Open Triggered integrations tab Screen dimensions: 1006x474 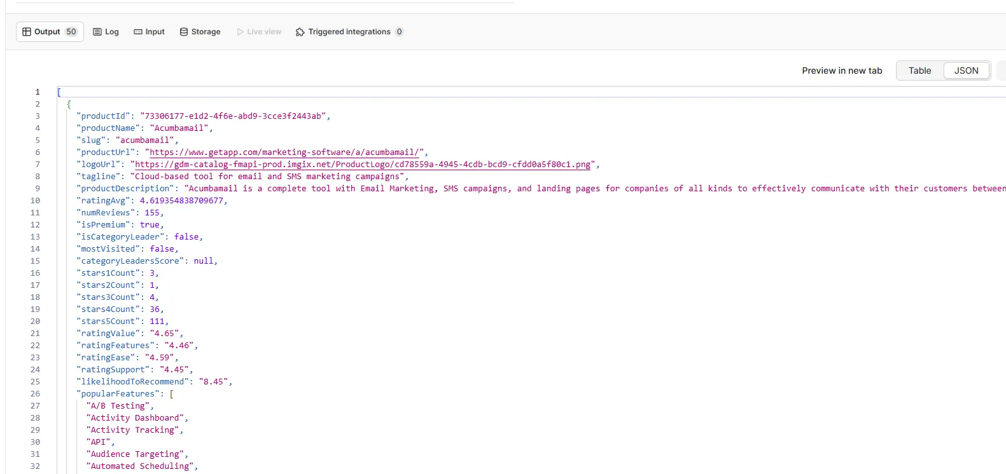349,32
